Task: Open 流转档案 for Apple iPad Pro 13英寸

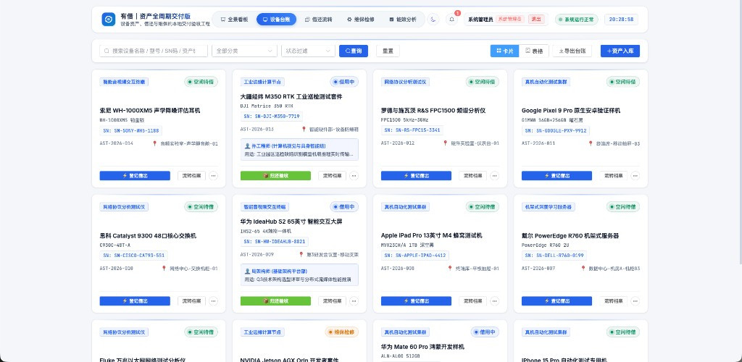Action: 472,300
